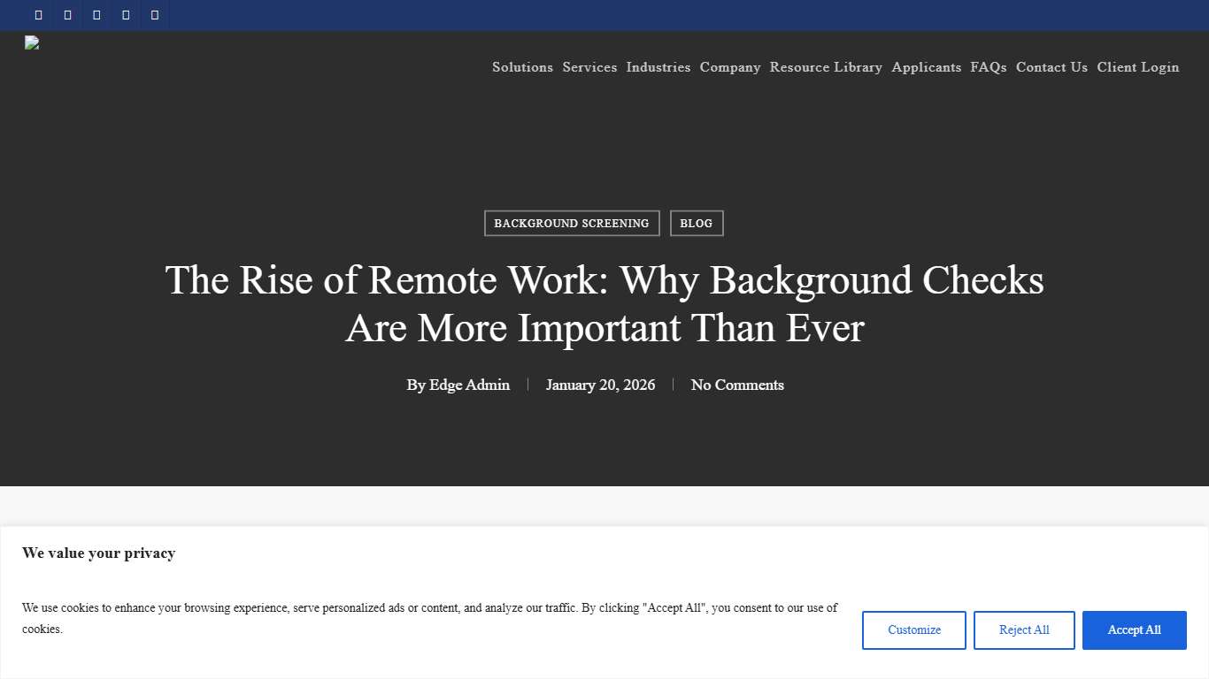
Task: Open the Services dropdown menu
Action: tap(589, 67)
